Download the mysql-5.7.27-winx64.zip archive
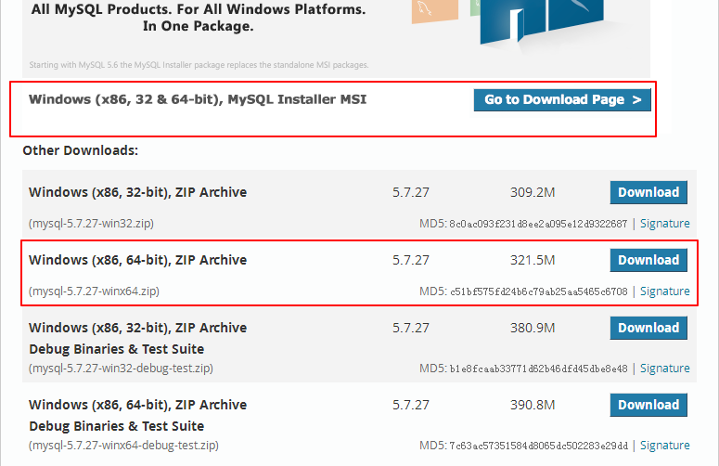The height and width of the screenshot is (466, 719). (648, 260)
